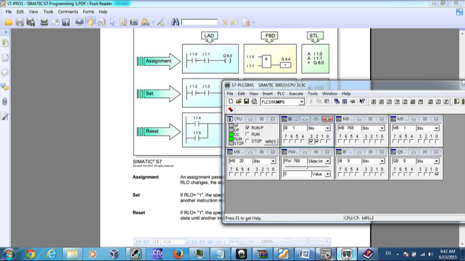Insert Input Variable icon in PLCSIM toolbar
The height and width of the screenshot is (261, 465).
tap(373, 101)
